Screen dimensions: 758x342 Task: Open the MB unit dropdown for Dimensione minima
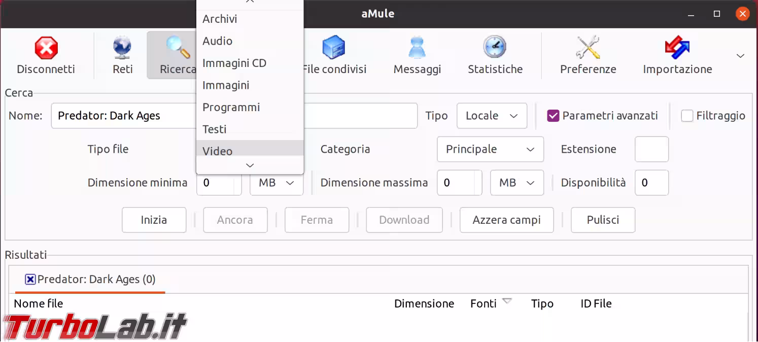click(x=277, y=183)
